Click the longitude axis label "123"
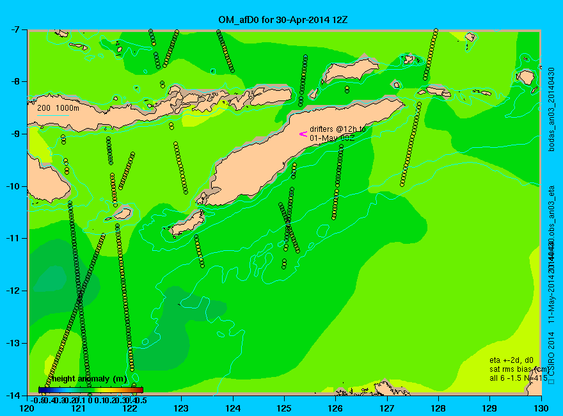The height and width of the screenshot is (416, 563). click(181, 408)
